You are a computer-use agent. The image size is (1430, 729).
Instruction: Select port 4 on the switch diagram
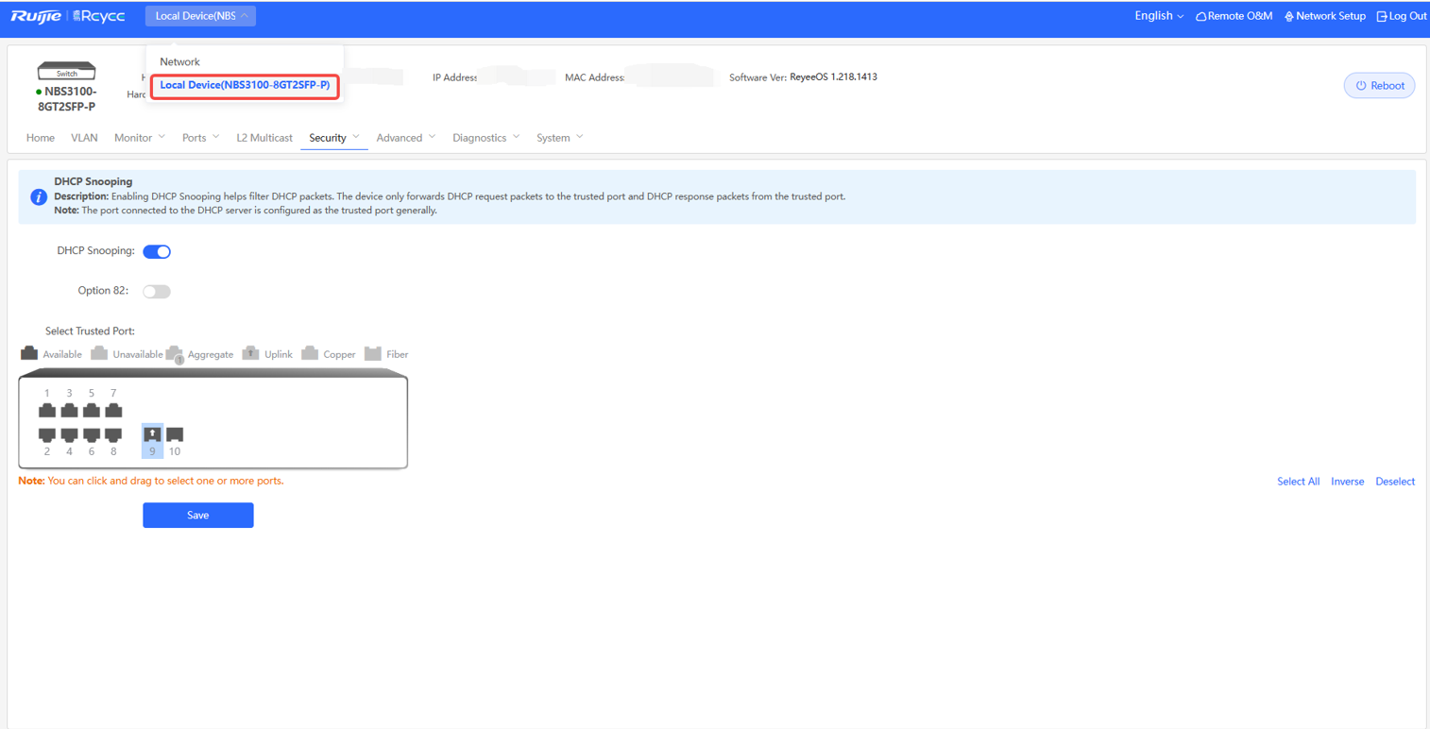69,434
